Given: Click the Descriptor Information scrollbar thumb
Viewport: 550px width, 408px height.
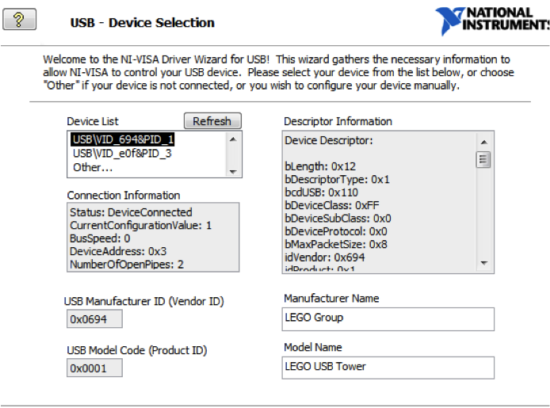Looking at the screenshot, I should pos(483,160).
